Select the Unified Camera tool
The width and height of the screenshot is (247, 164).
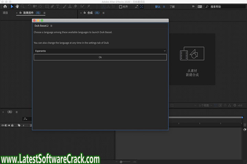[x=35, y=6]
